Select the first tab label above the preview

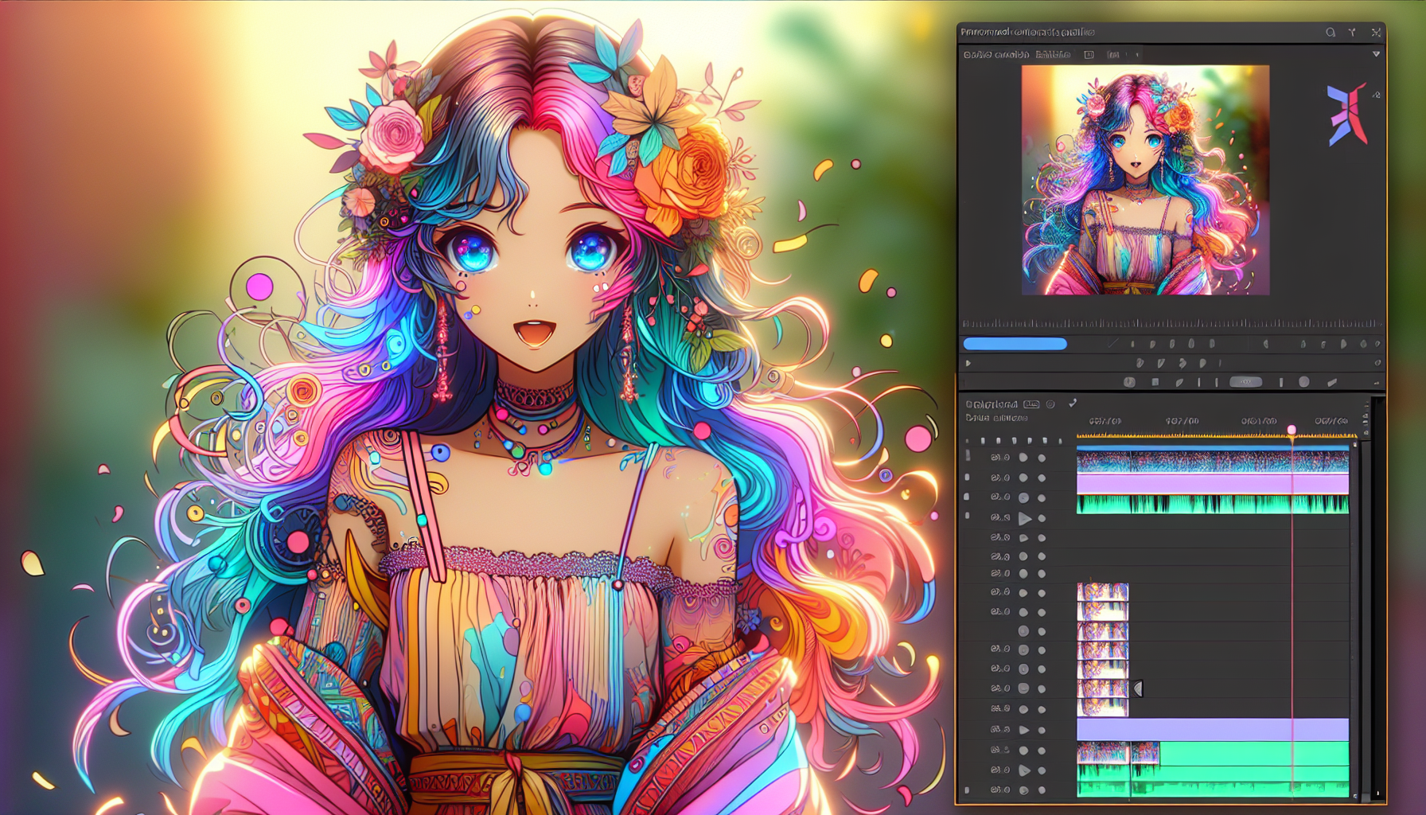coord(995,55)
